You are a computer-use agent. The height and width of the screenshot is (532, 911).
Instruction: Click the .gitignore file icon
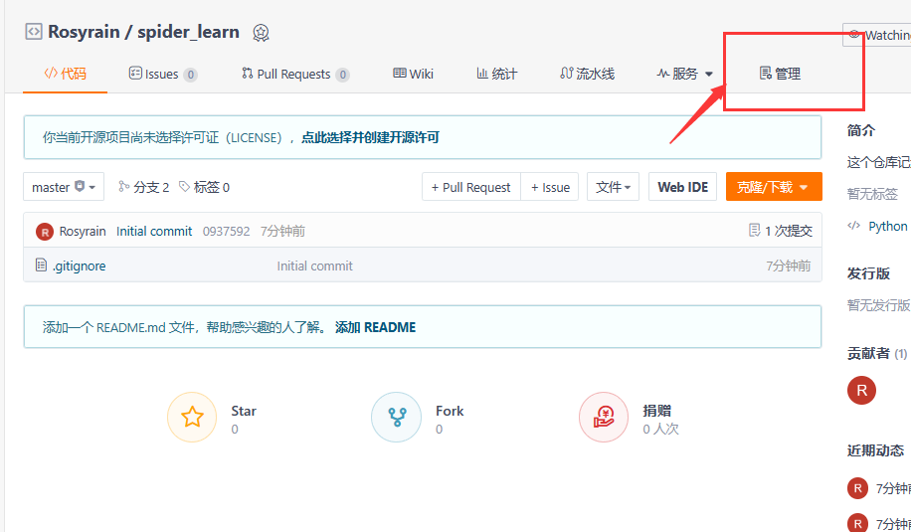click(41, 266)
